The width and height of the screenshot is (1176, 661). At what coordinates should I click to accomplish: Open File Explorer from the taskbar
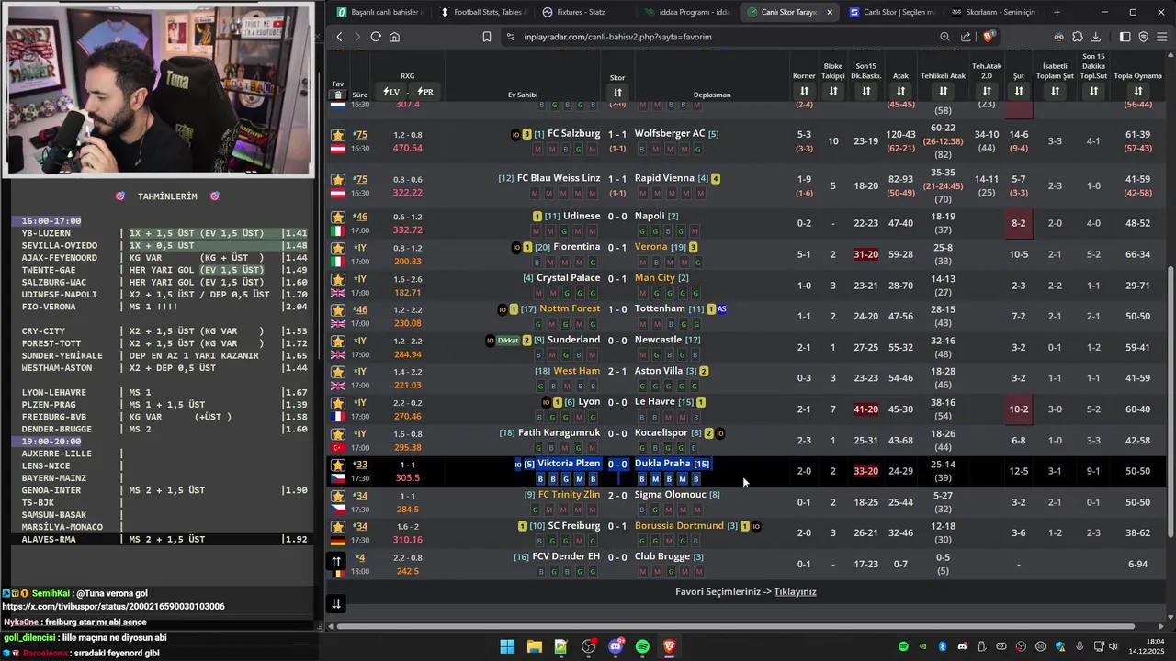534,646
